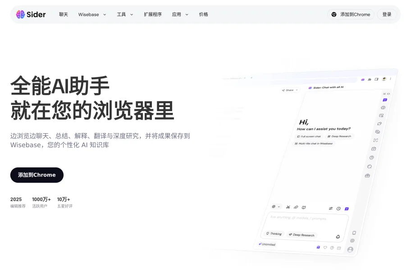Click the Full screen chat chip
This screenshot has width=411, height=270.
(309, 136)
